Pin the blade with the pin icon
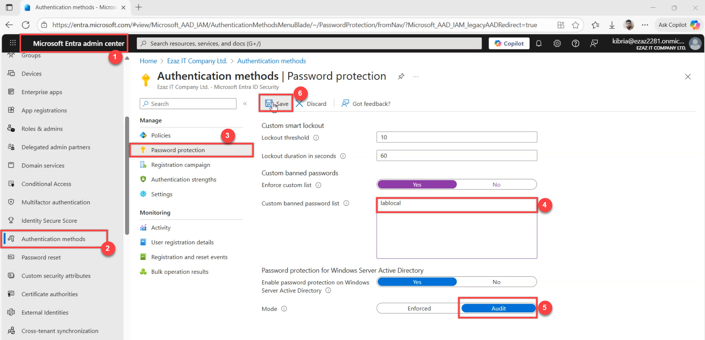 [x=401, y=76]
